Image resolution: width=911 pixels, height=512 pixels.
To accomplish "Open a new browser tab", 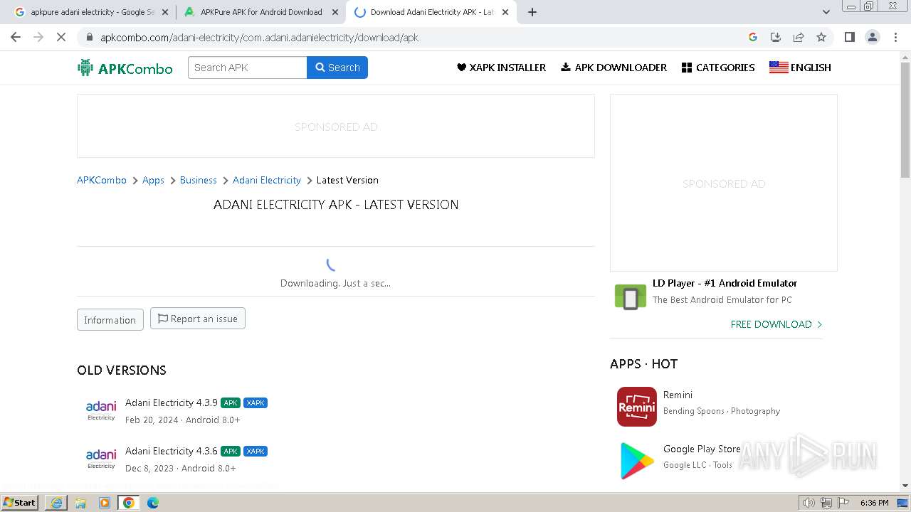I will tap(532, 12).
